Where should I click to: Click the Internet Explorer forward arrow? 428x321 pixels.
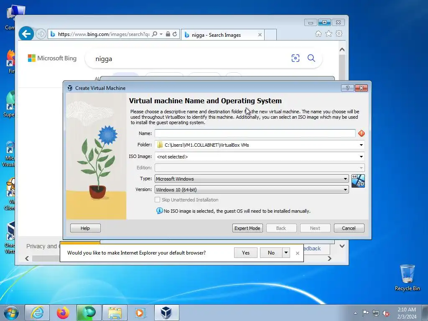click(41, 34)
